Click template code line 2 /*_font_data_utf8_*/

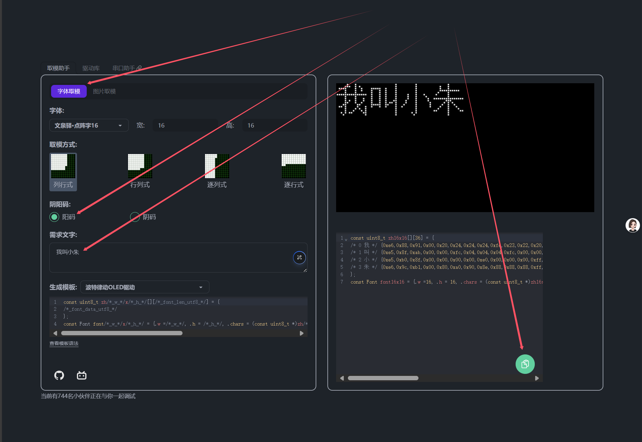[x=90, y=309]
